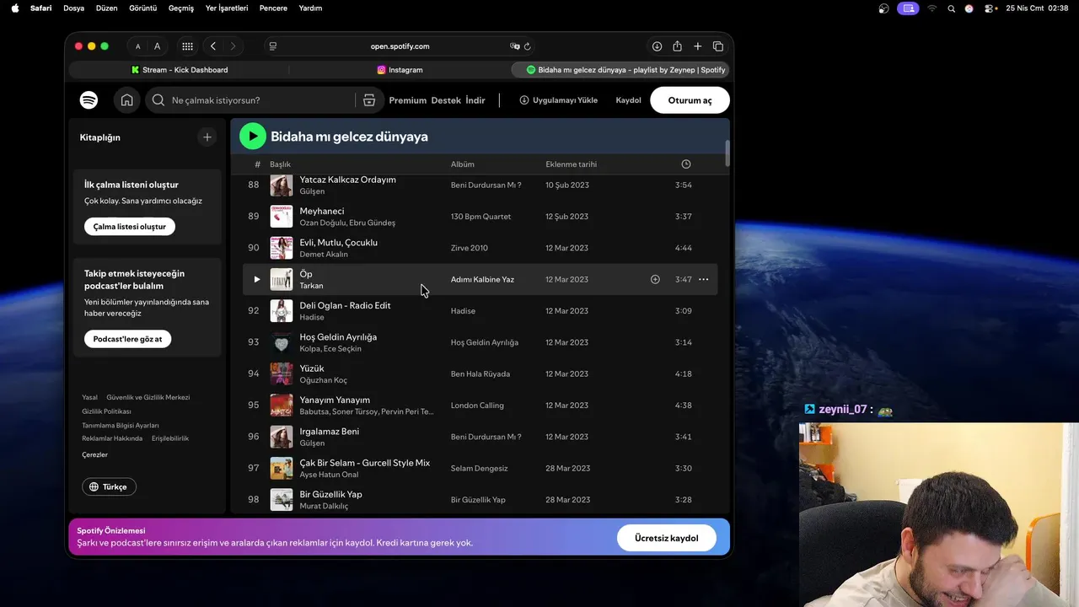The height and width of the screenshot is (607, 1079).
Task: Play the Bidaha mı gelcez dünyaya playlist
Action: [253, 137]
